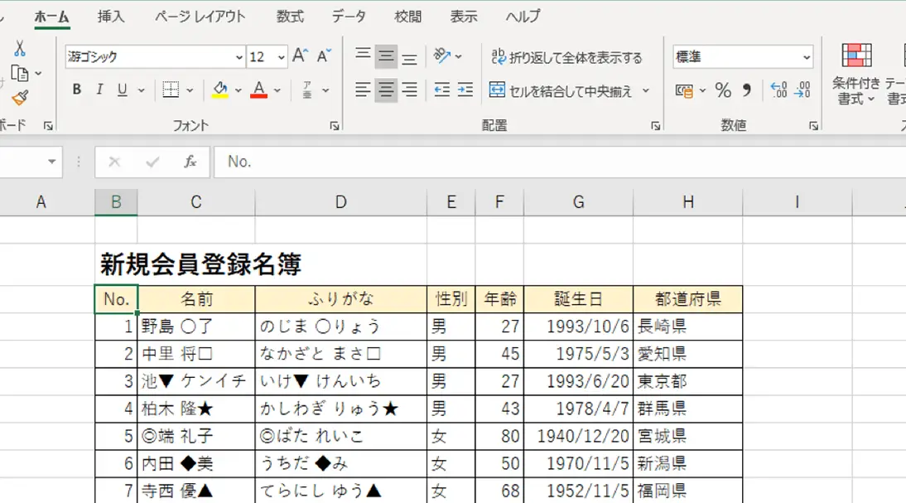Image resolution: width=906 pixels, height=503 pixels.
Task: Align text left
Action: 363,89
